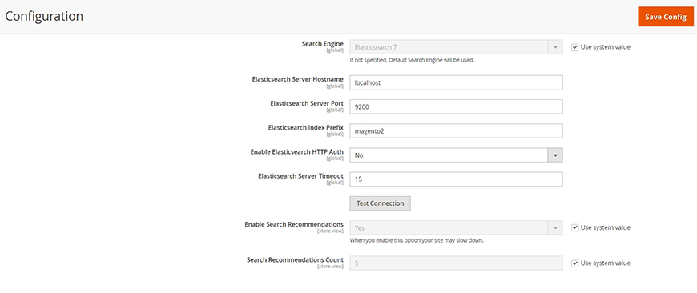
Task: Select the Elasticsearch Server Timeout input
Action: click(x=456, y=179)
